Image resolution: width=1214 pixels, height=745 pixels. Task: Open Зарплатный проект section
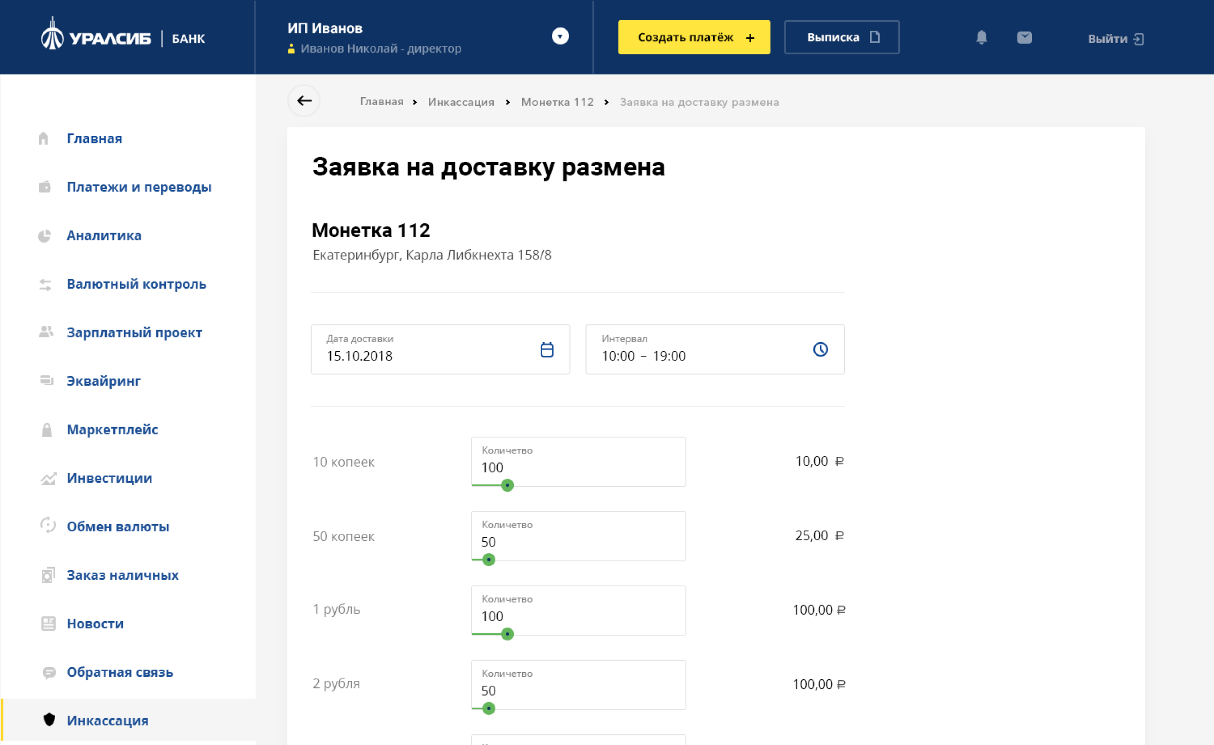(135, 333)
